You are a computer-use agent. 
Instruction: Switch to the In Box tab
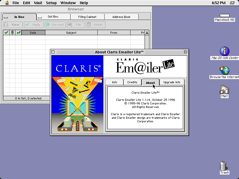(19, 17)
